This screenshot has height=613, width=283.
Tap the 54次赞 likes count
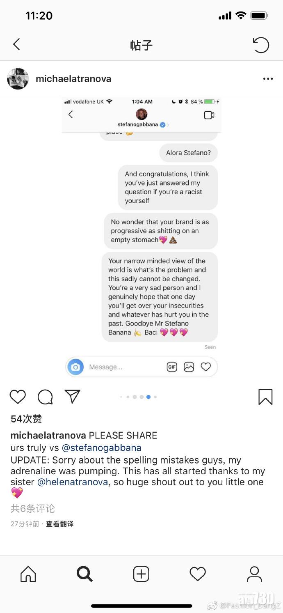click(x=26, y=419)
